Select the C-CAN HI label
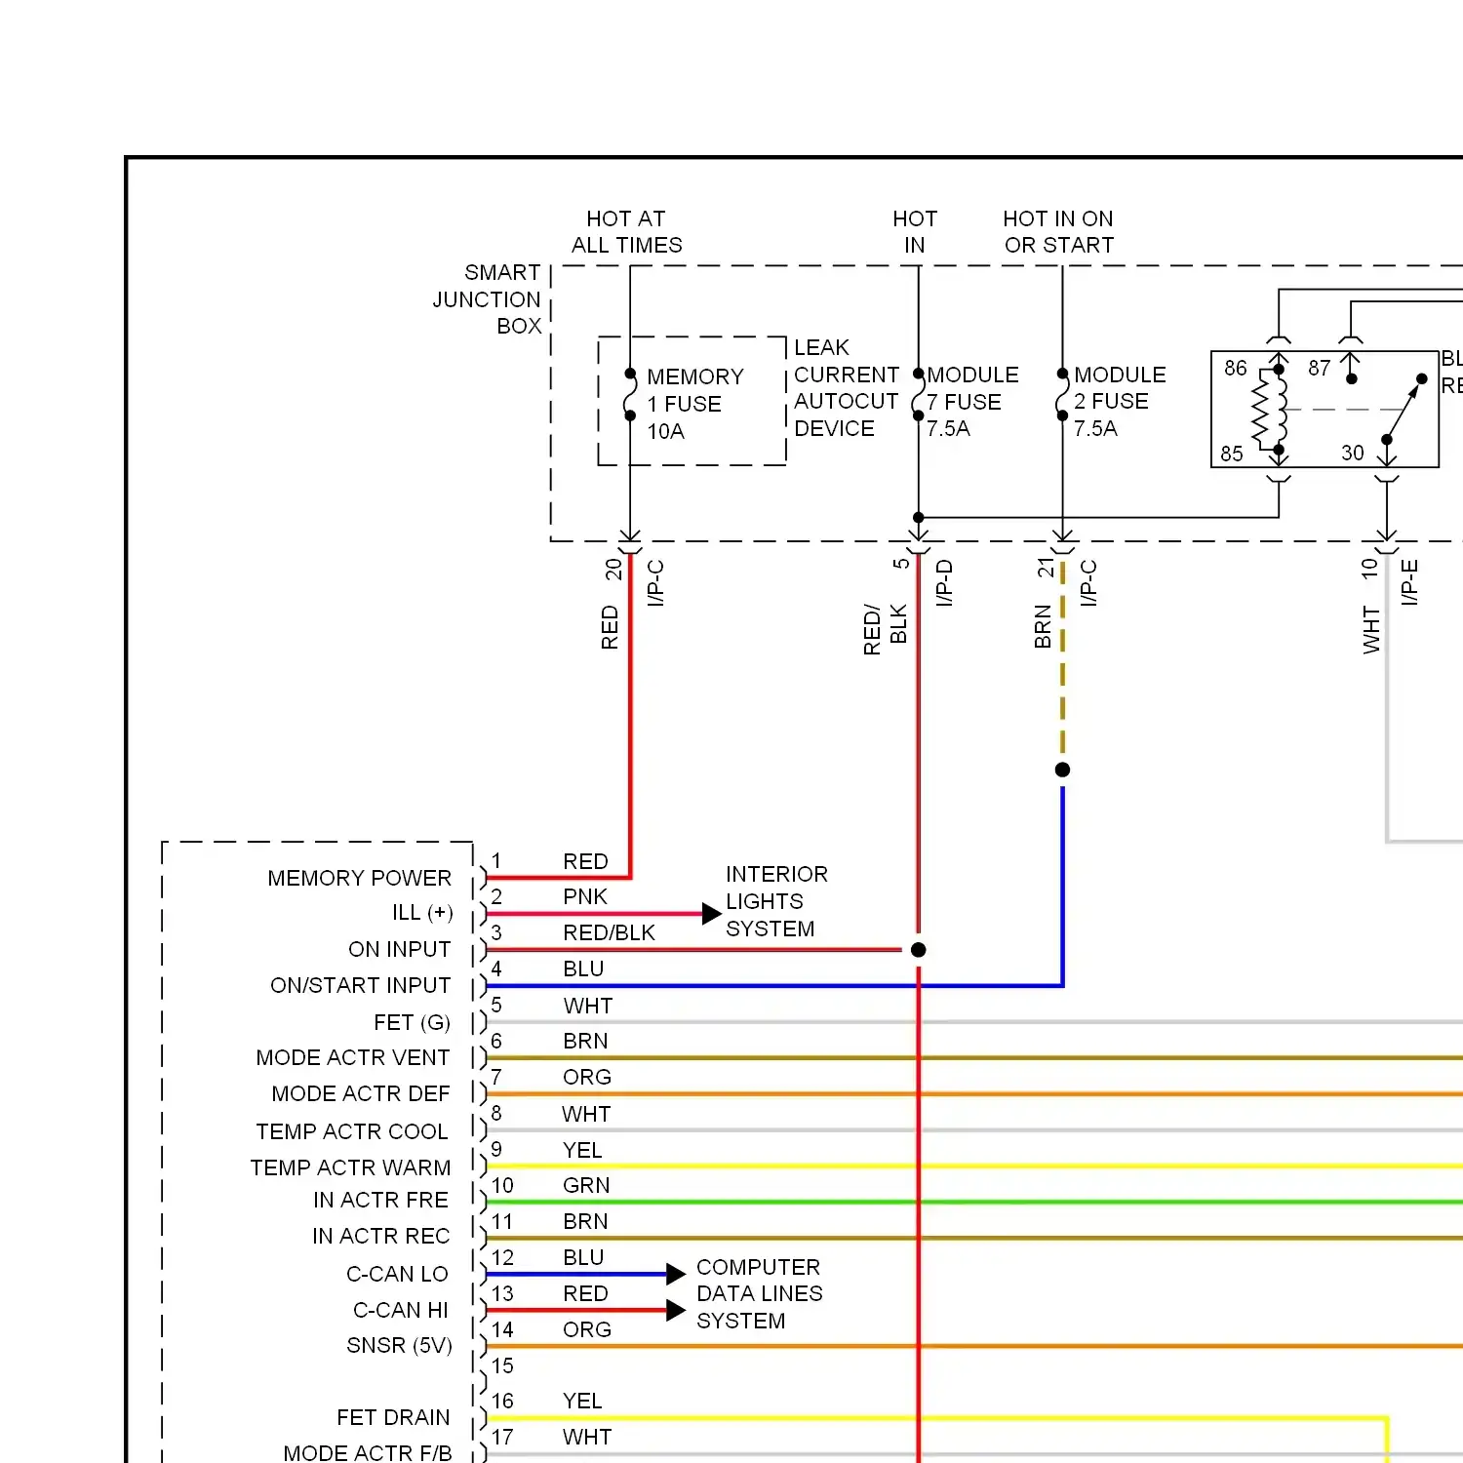The height and width of the screenshot is (1463, 1463). pyautogui.click(x=401, y=1310)
